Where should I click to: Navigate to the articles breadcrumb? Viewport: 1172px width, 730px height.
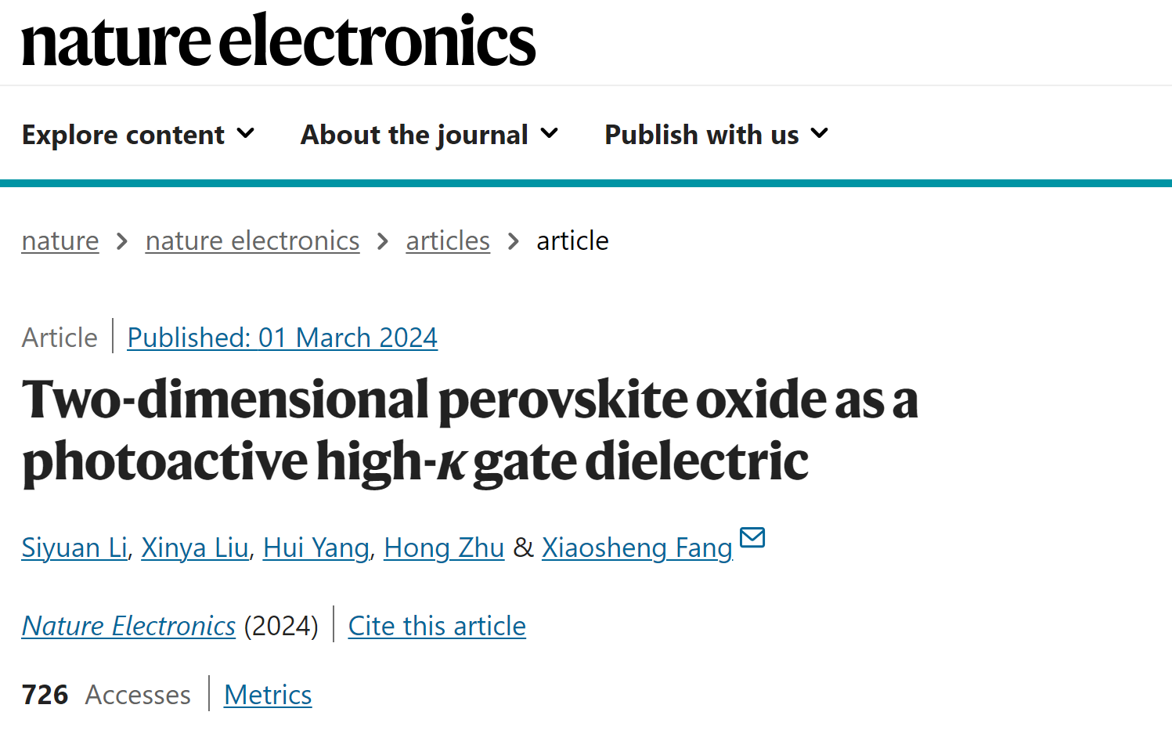pyautogui.click(x=448, y=240)
